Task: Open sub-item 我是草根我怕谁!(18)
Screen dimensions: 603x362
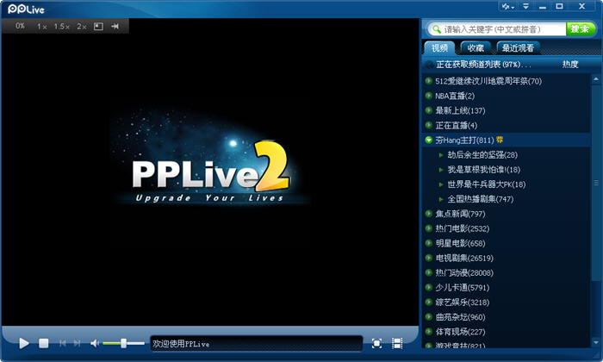Action: (484, 170)
